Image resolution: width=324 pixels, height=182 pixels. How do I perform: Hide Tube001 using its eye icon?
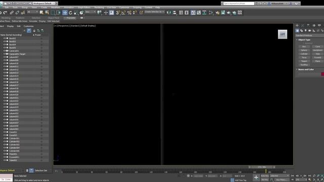pos(5,160)
